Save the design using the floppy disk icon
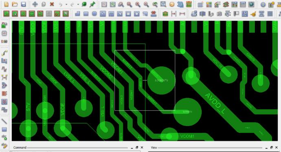The height and width of the screenshot is (152, 281). tap(23, 4)
